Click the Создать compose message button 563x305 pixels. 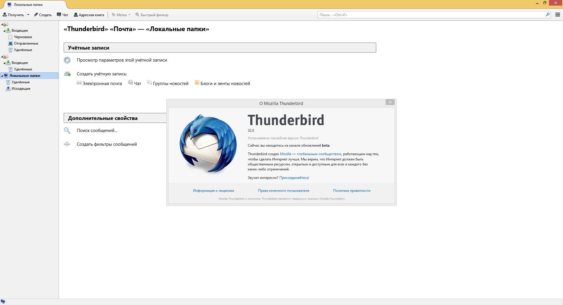click(43, 15)
